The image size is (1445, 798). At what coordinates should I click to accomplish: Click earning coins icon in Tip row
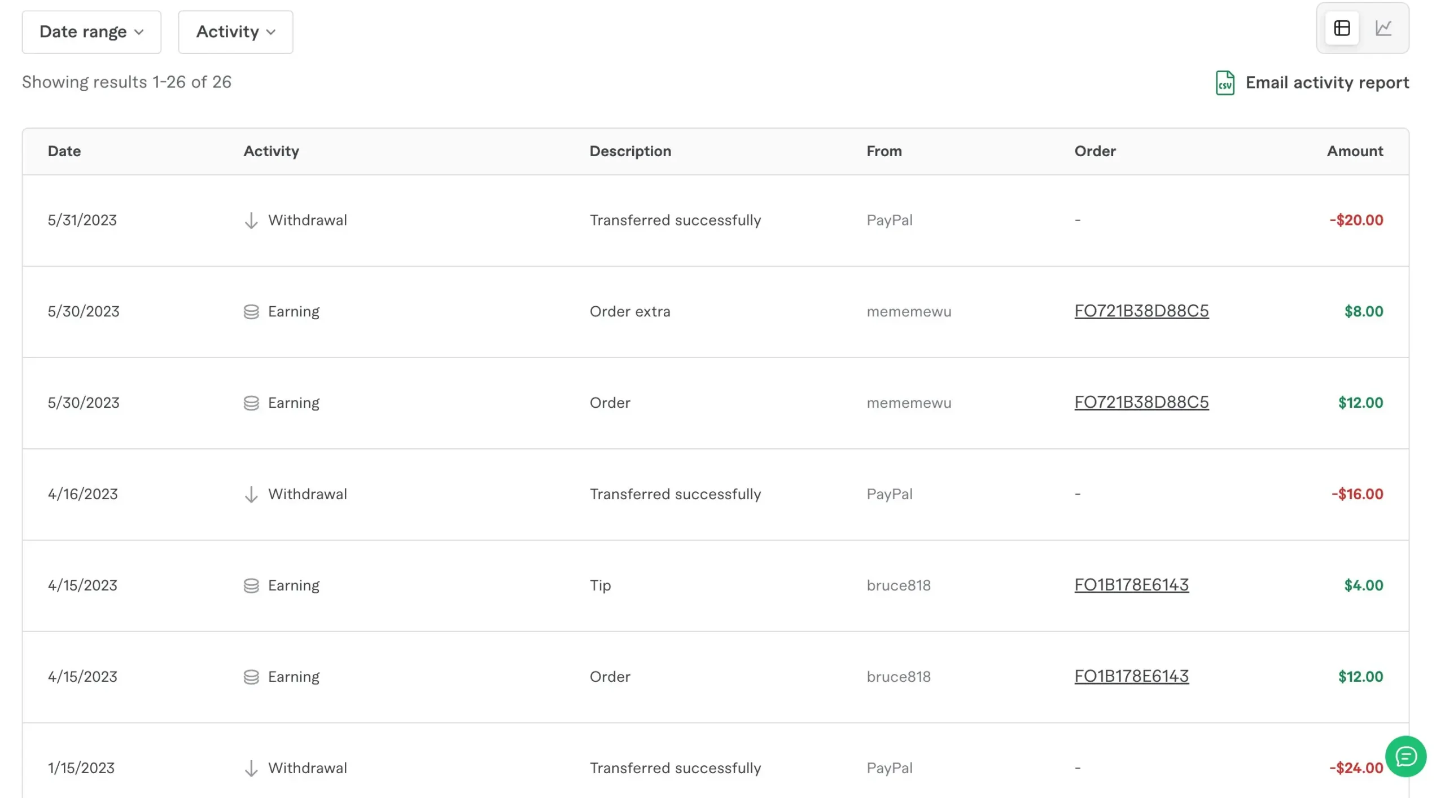[x=251, y=586]
